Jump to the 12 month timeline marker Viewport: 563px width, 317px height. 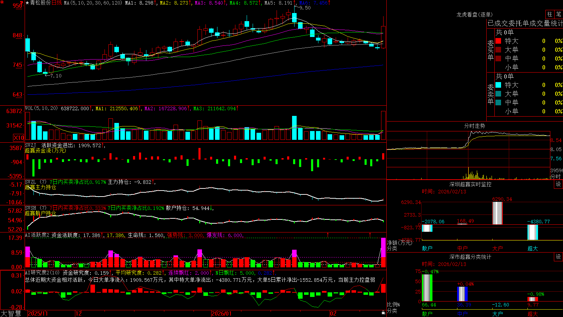click(x=79, y=313)
